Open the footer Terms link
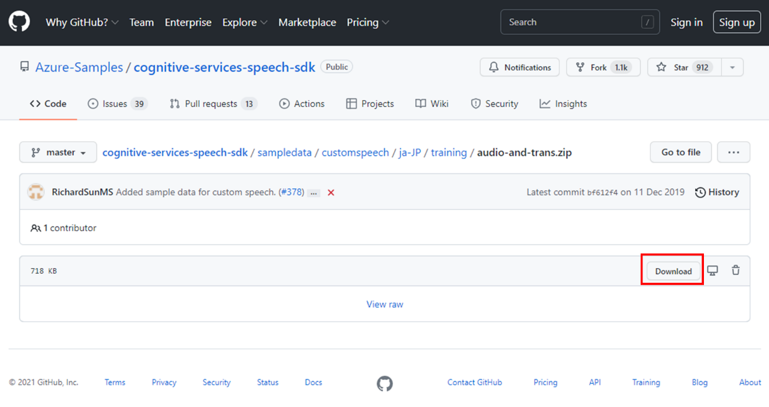769x407 pixels. click(115, 382)
